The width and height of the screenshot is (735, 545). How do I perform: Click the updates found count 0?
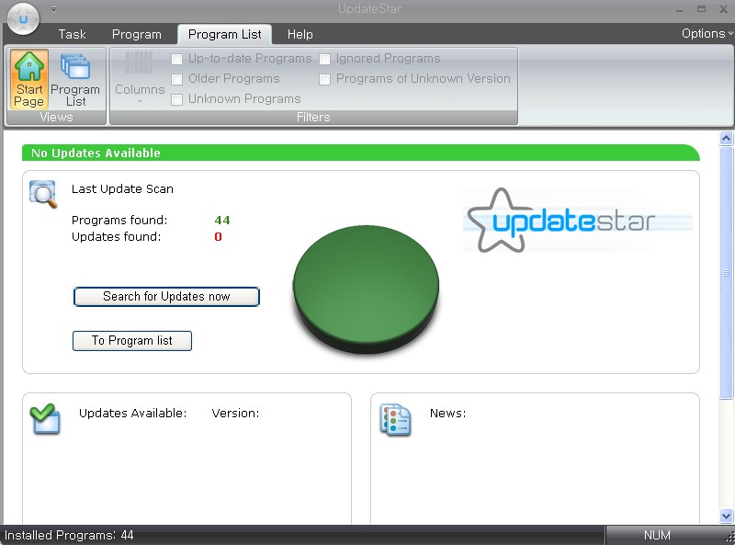(218, 236)
